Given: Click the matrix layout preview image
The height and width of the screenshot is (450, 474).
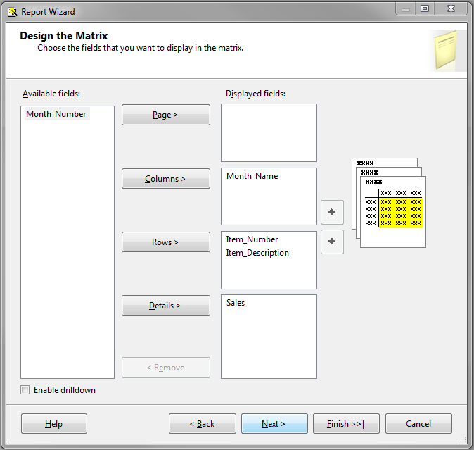Looking at the screenshot, I should [x=389, y=203].
